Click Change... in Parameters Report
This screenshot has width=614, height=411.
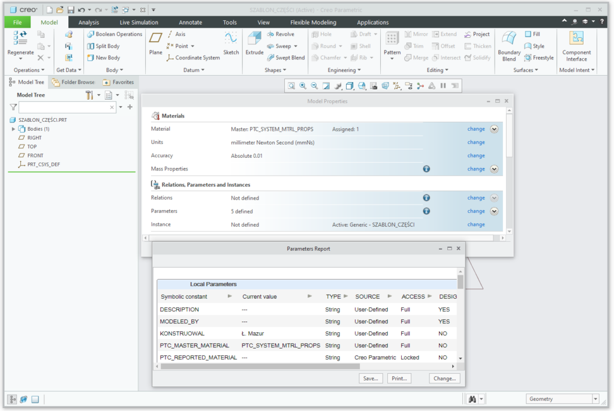coord(444,379)
